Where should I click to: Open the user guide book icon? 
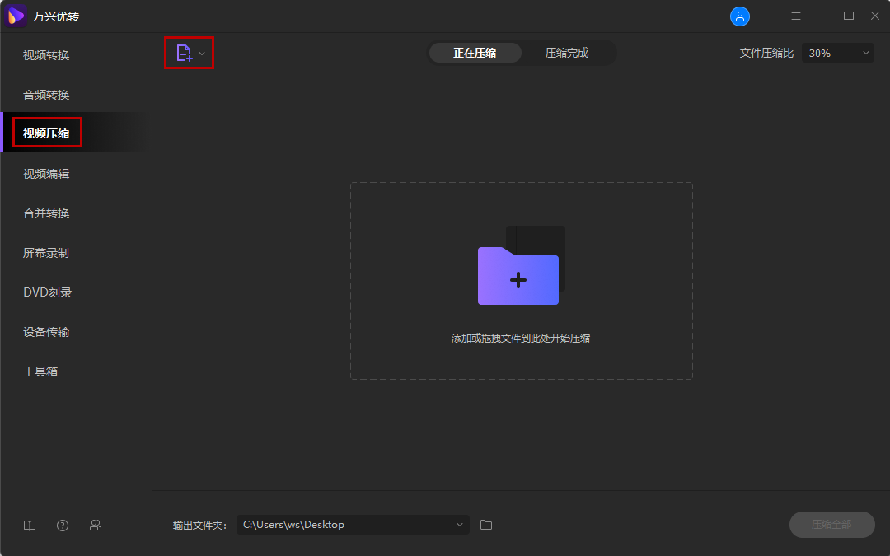30,526
